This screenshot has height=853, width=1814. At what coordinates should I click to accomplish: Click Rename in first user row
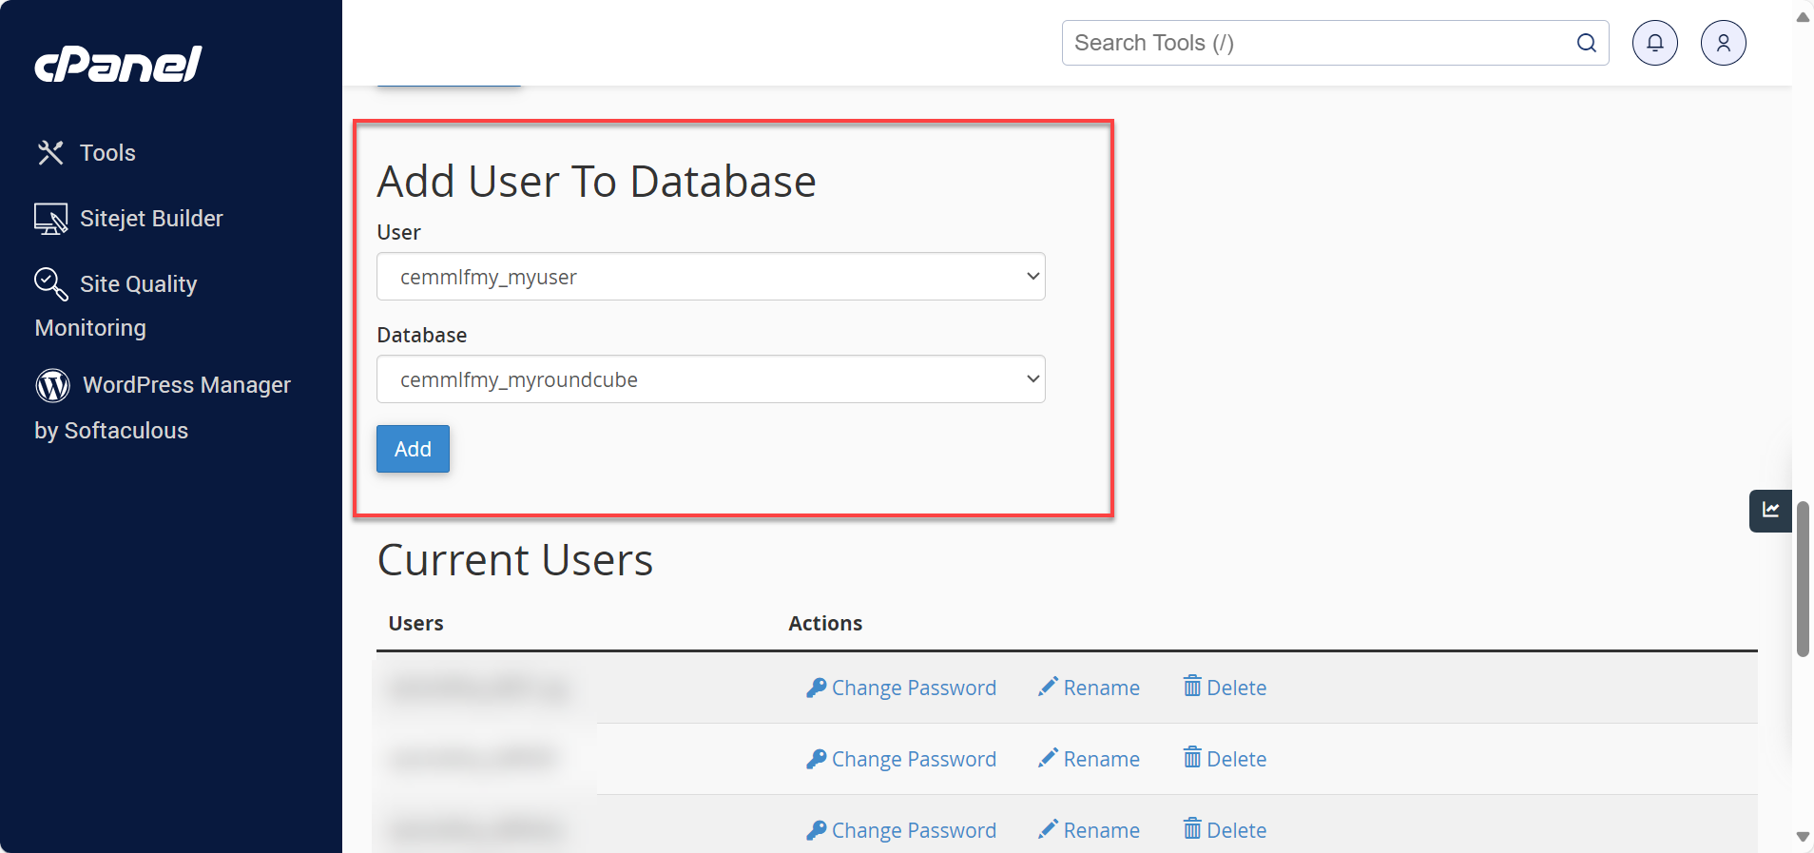(x=1089, y=688)
